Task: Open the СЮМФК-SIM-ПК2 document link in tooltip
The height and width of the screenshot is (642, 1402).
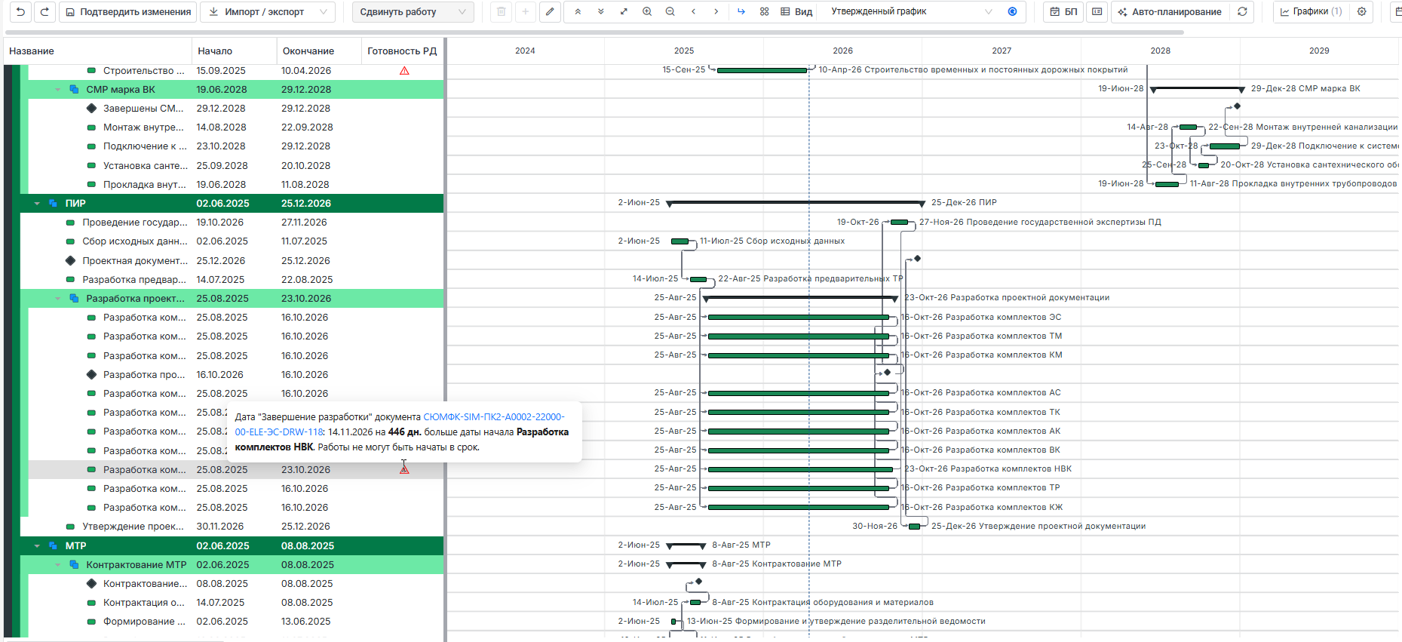Action: 493,416
